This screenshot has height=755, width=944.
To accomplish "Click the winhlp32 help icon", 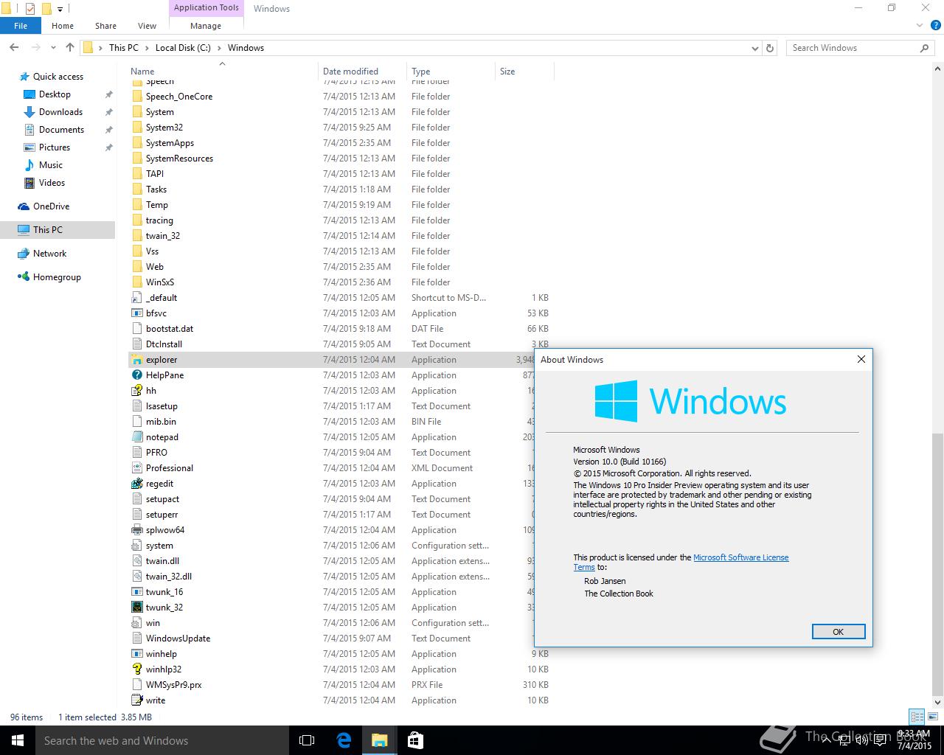I will tap(136, 669).
